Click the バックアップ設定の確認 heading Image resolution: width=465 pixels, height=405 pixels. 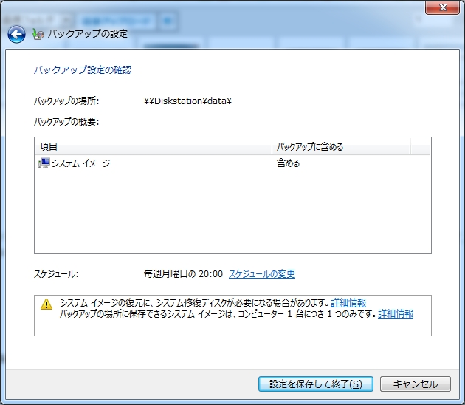pyautogui.click(x=83, y=70)
